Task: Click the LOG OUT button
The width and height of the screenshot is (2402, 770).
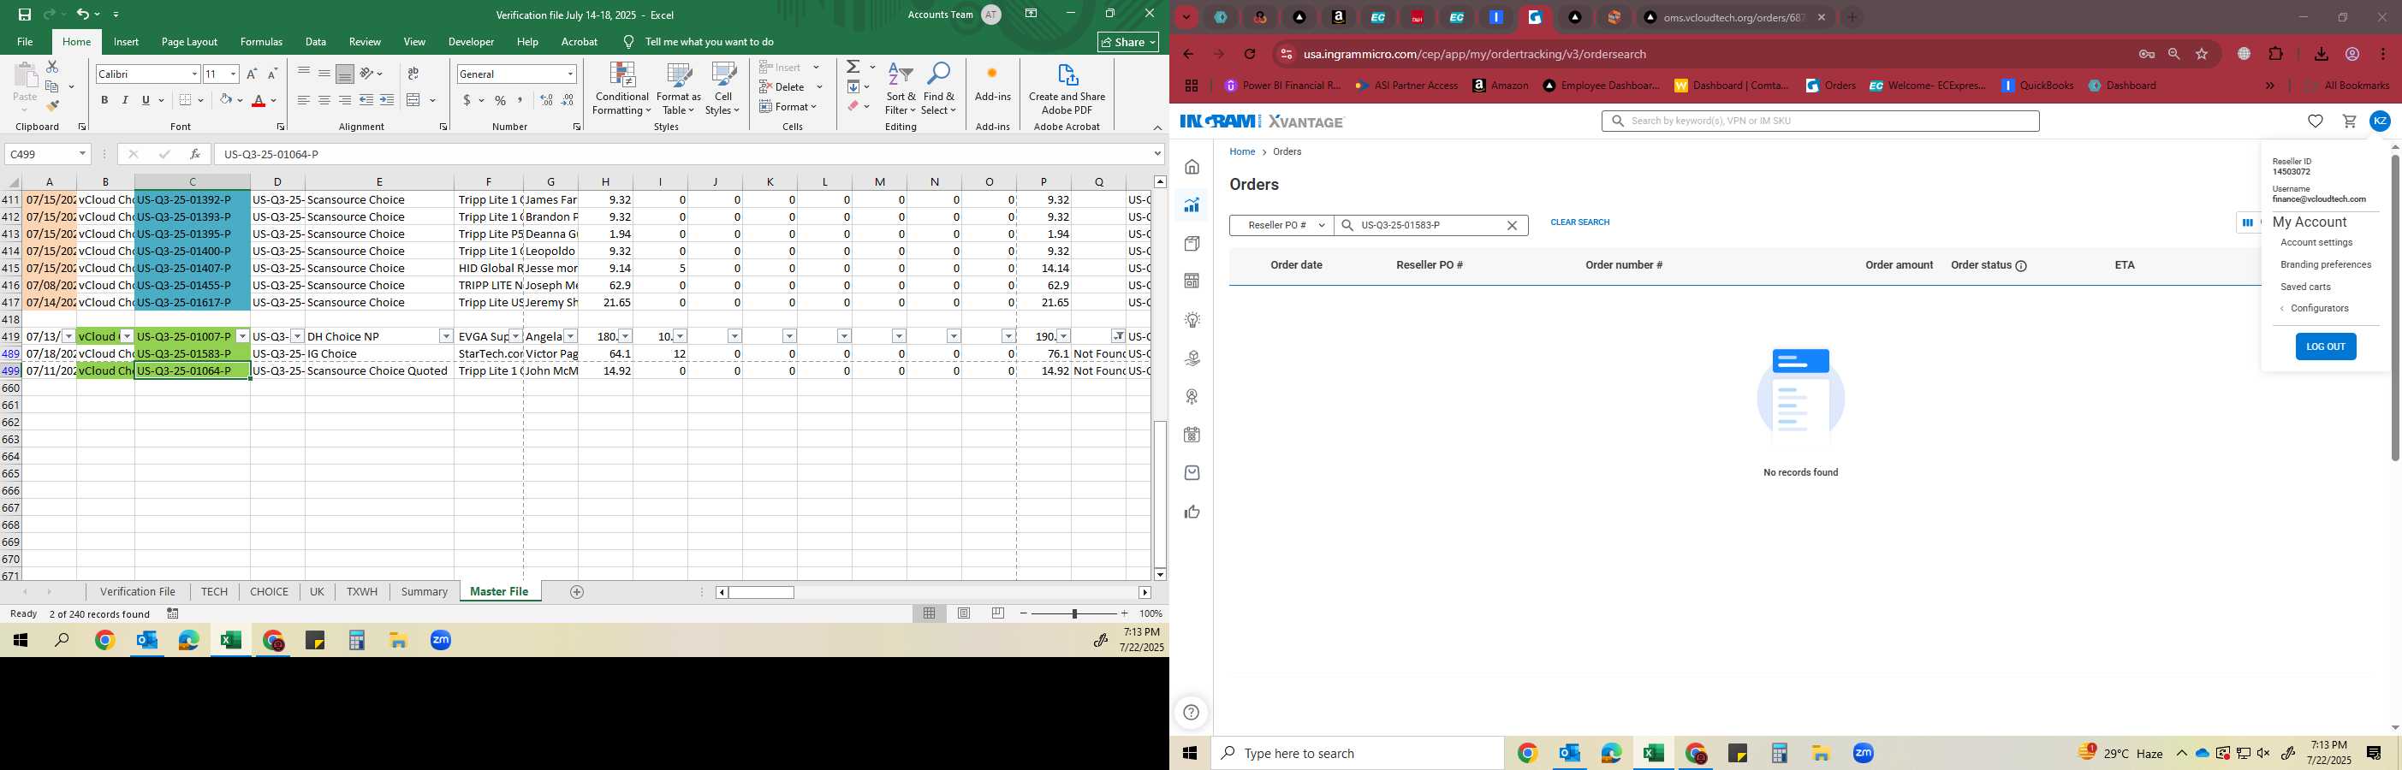Action: 2326,346
